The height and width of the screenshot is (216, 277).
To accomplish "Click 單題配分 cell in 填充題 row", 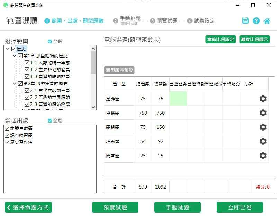I will pos(214,141).
